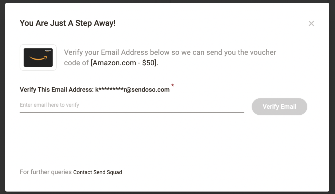Click the small amazon wordmark on the card
Viewport: 335px width, 194px height.
pos(48,50)
